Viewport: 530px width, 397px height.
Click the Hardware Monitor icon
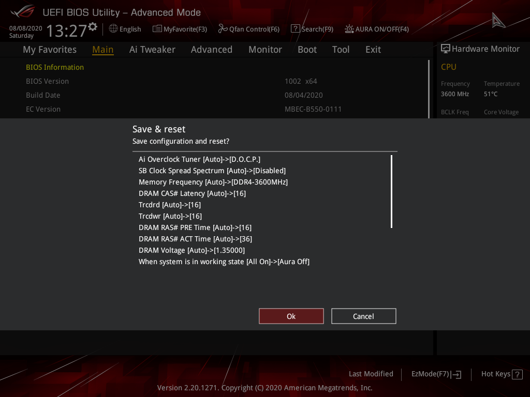click(446, 49)
